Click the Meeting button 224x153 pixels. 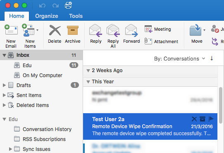tap(158, 29)
